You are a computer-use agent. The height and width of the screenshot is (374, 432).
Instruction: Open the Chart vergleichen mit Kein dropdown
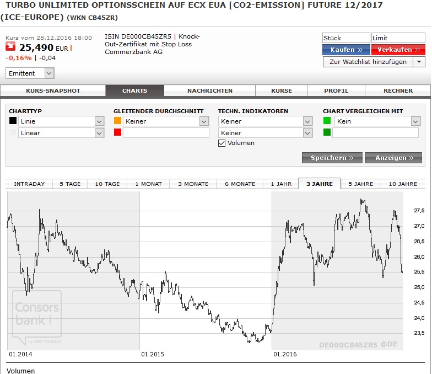click(x=377, y=121)
